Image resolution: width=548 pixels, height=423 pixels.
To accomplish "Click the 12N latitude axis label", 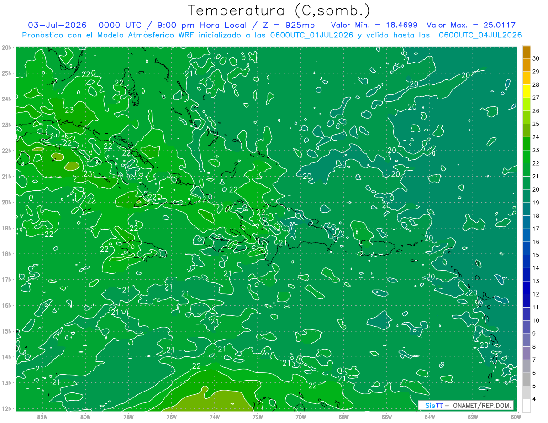I will pos(6,408).
